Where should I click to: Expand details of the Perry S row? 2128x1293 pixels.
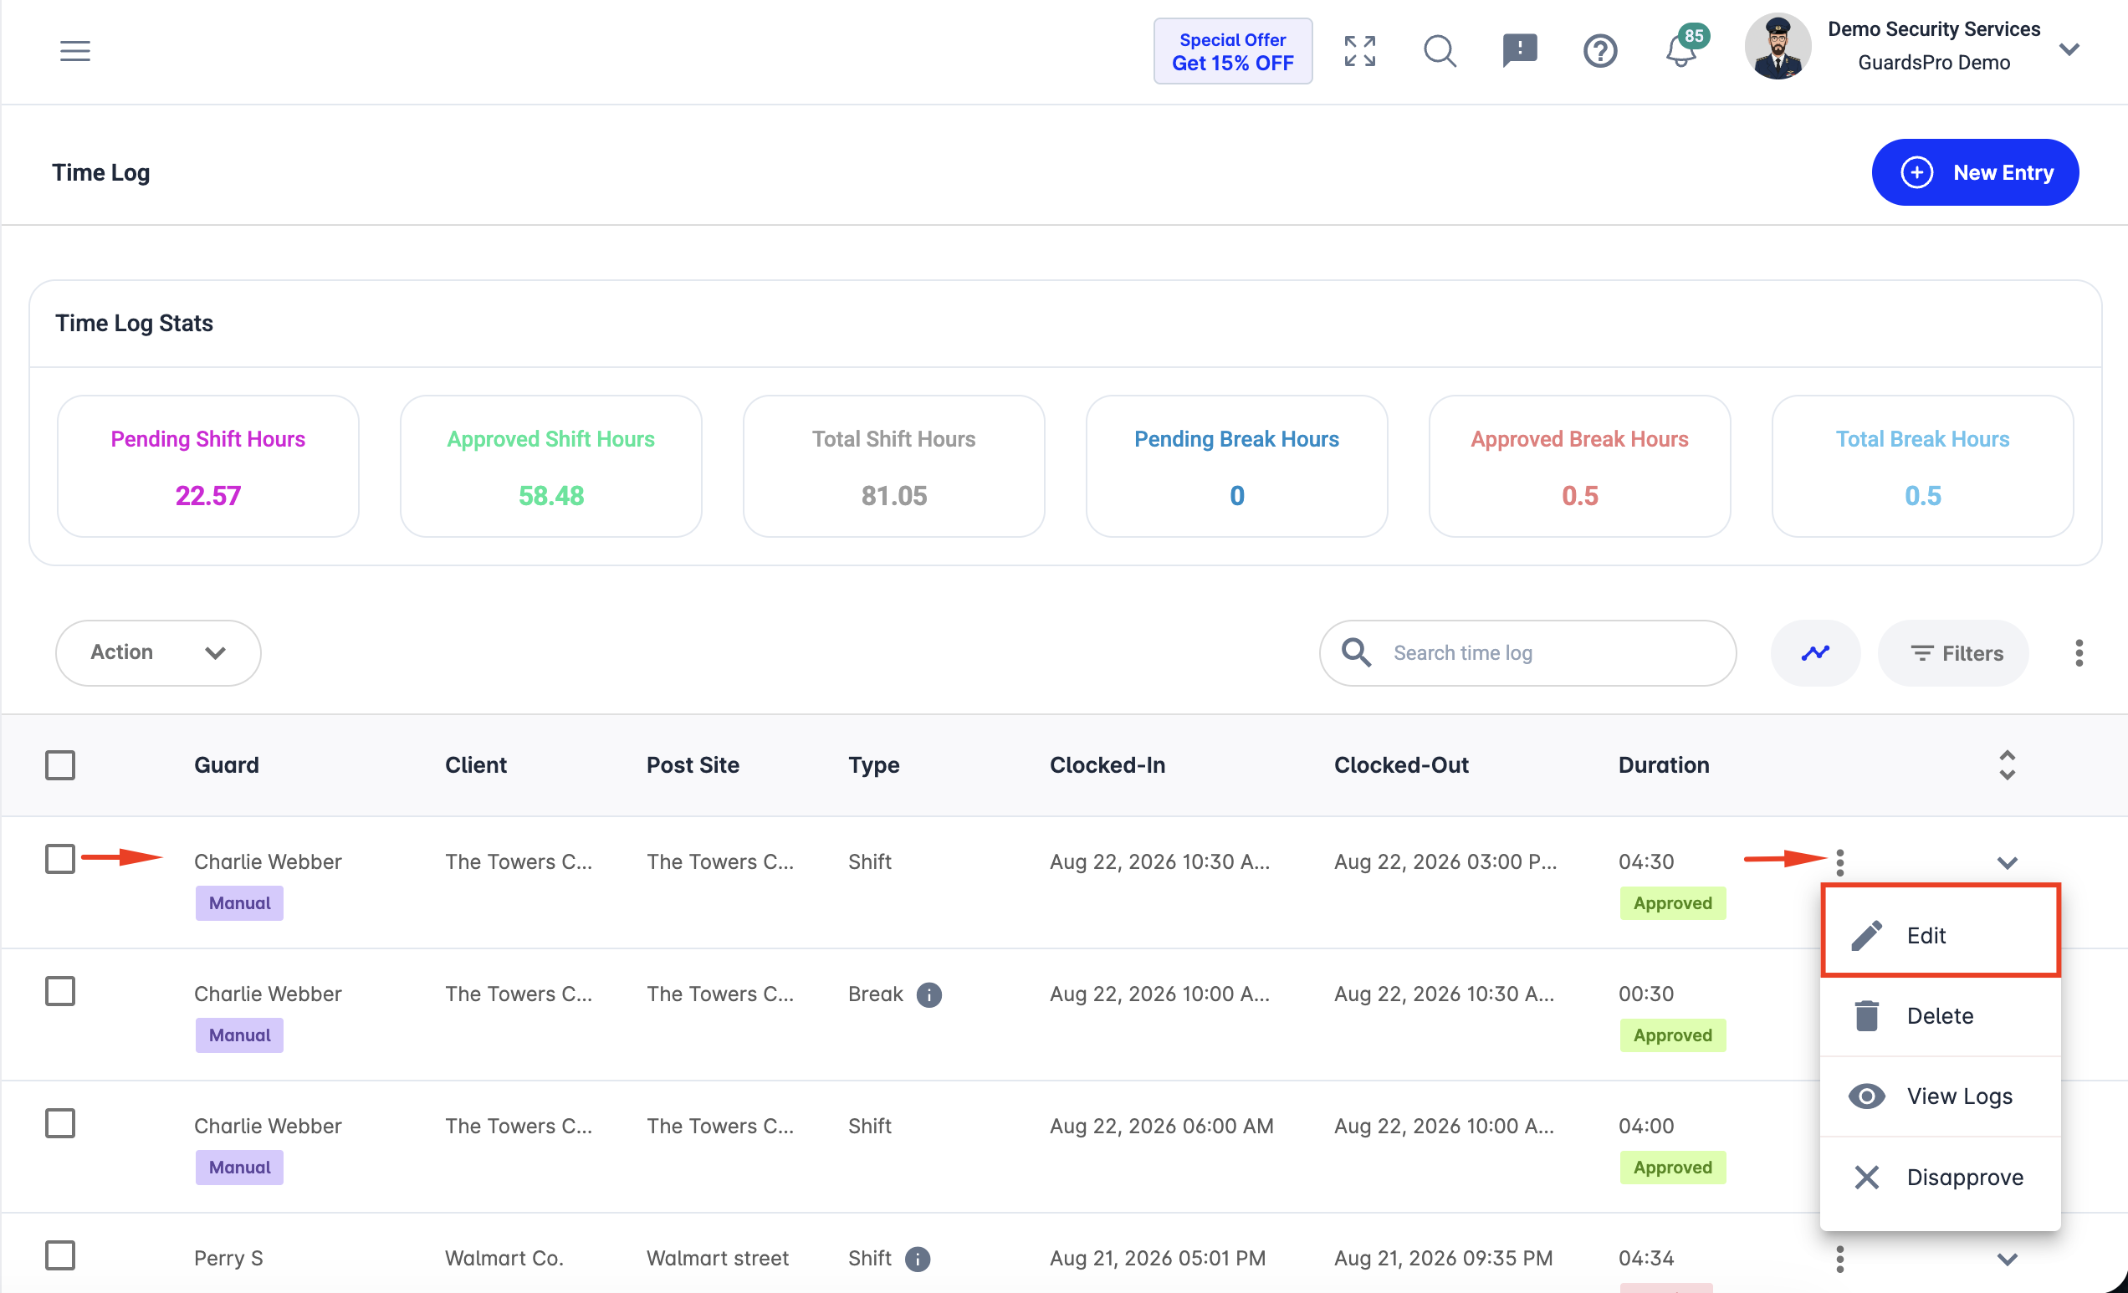[2006, 1260]
